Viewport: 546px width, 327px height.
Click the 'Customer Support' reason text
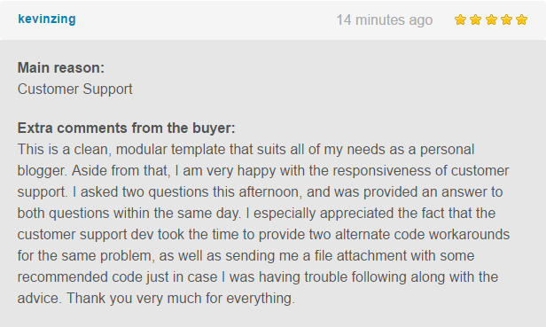(x=74, y=90)
